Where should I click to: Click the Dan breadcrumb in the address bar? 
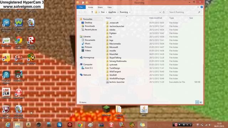coord(103,12)
